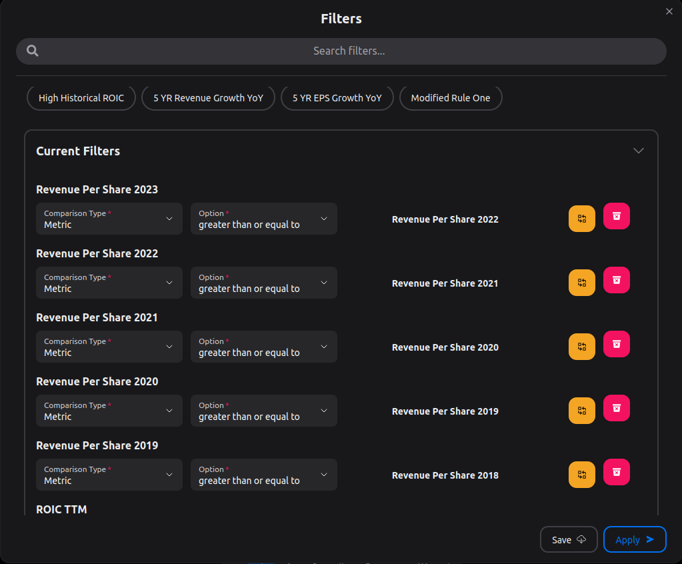Image resolution: width=682 pixels, height=564 pixels.
Task: Select the 5 YR EPS Growth YoY preset
Action: [337, 98]
